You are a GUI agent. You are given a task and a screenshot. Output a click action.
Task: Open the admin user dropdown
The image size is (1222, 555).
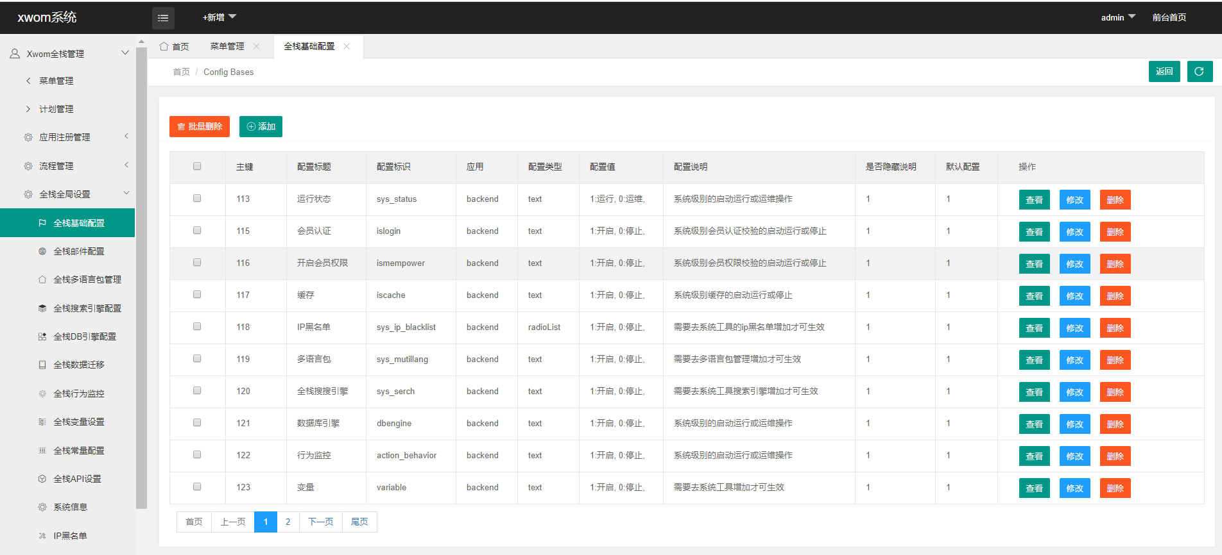[x=1118, y=17]
